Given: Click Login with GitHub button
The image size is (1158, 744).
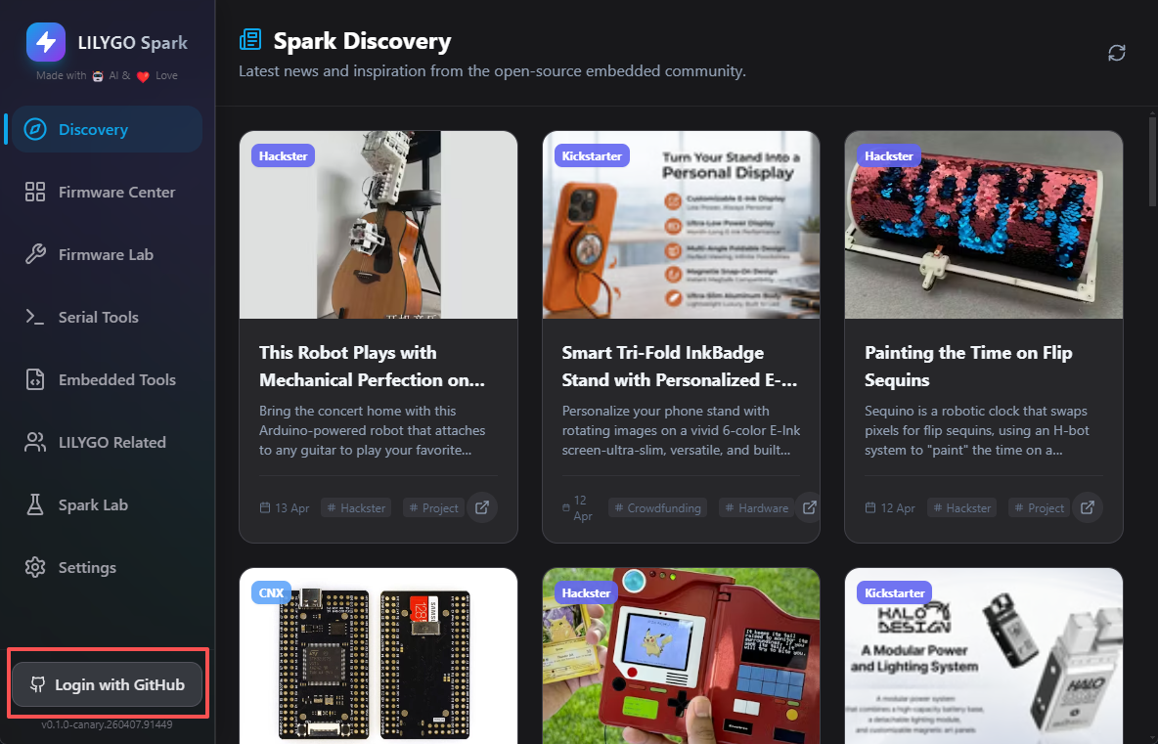Looking at the screenshot, I should pyautogui.click(x=107, y=684).
